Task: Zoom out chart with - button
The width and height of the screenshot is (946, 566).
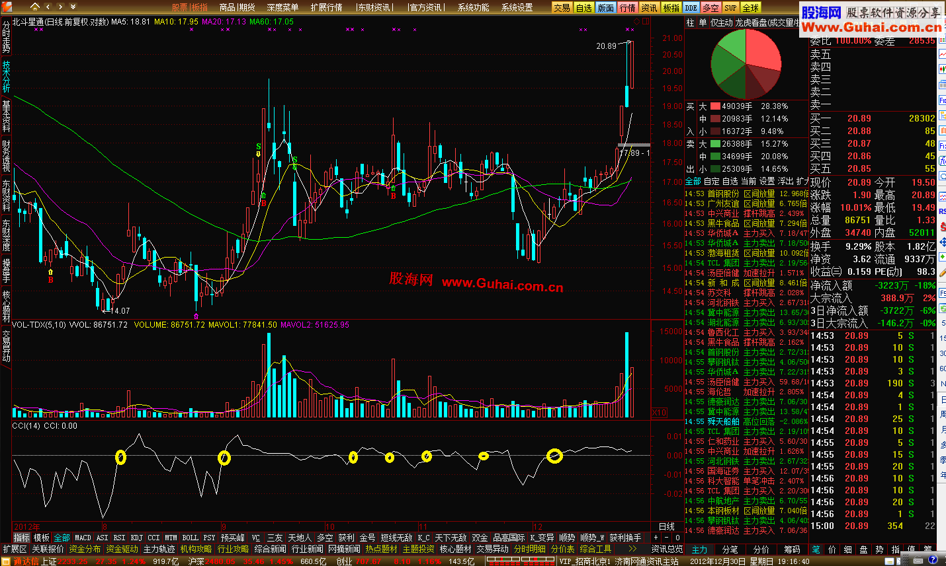Action: [x=667, y=538]
